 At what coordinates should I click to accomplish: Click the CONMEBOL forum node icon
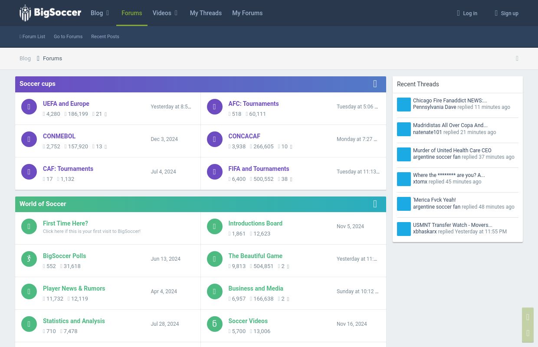pos(29,139)
